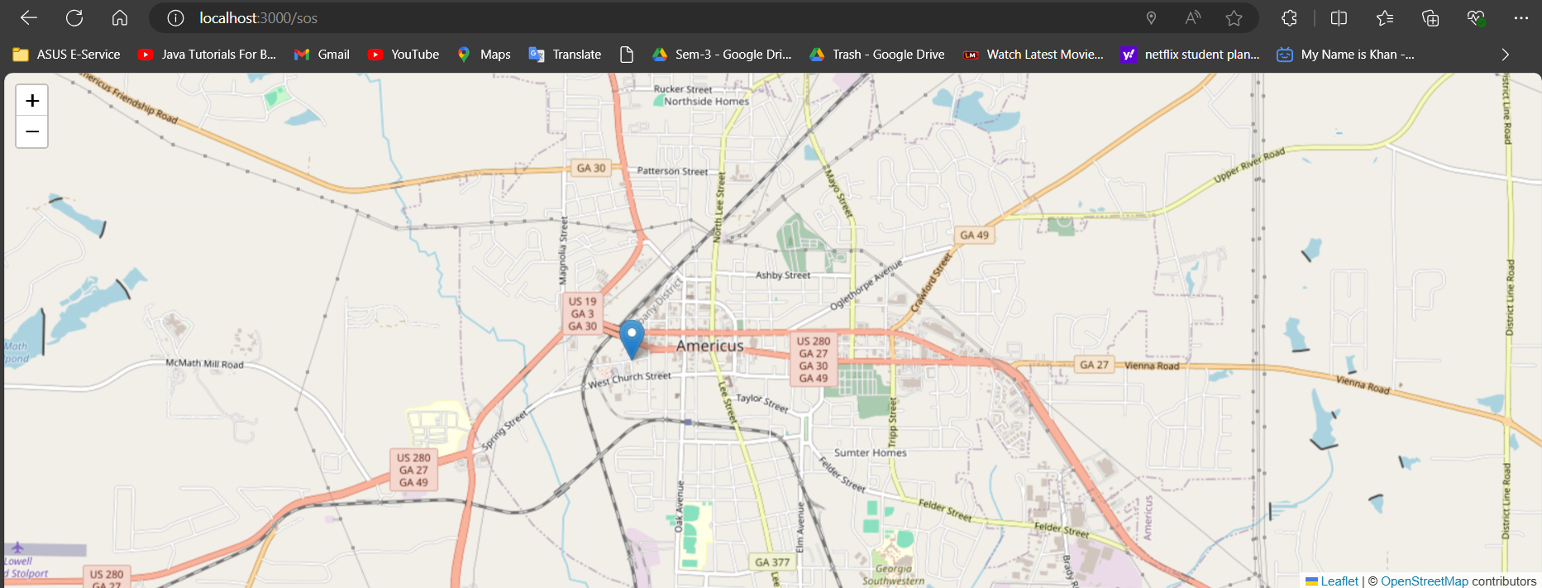Click the Sumter Homes label
Viewport: 1542px width, 588px height.
point(870,453)
